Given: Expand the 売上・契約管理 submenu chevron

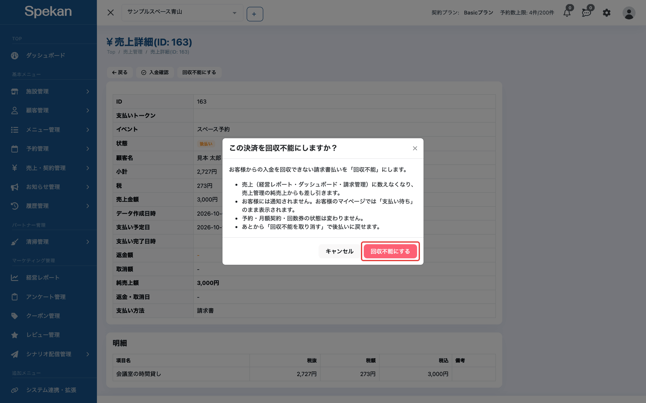Looking at the screenshot, I should (88, 168).
